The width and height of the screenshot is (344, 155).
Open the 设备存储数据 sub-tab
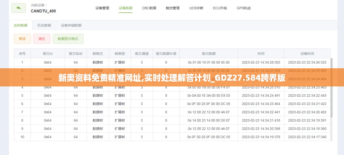71,25
